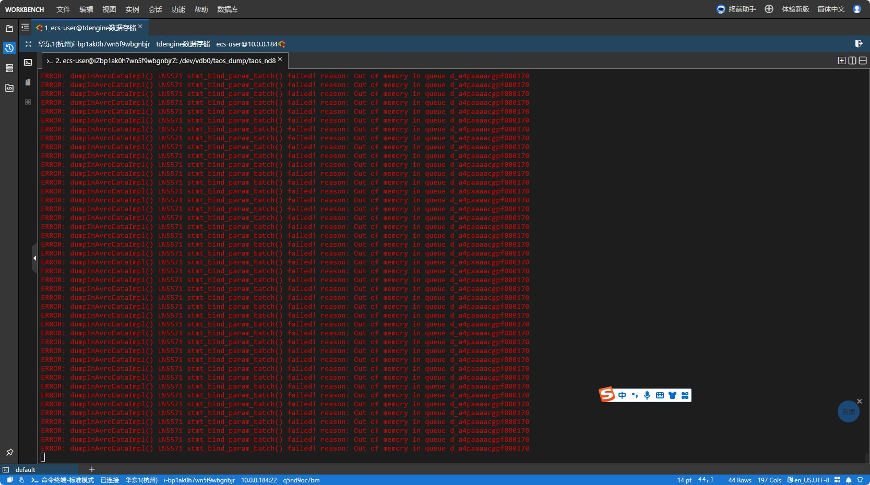Split terminal horizontally into stacked panes
870x485 pixels.
[863, 60]
